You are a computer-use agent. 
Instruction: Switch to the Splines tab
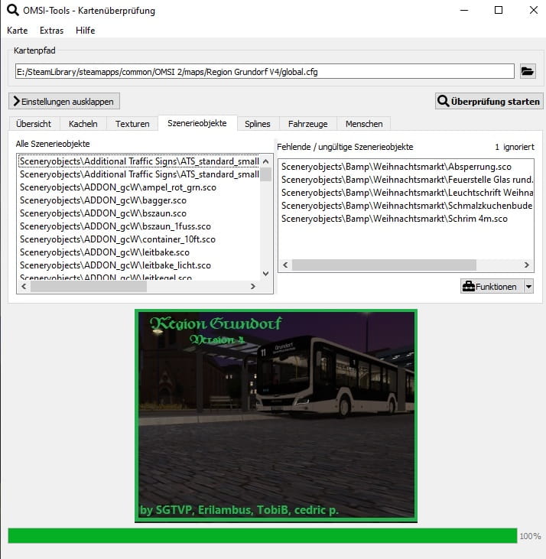(258, 124)
